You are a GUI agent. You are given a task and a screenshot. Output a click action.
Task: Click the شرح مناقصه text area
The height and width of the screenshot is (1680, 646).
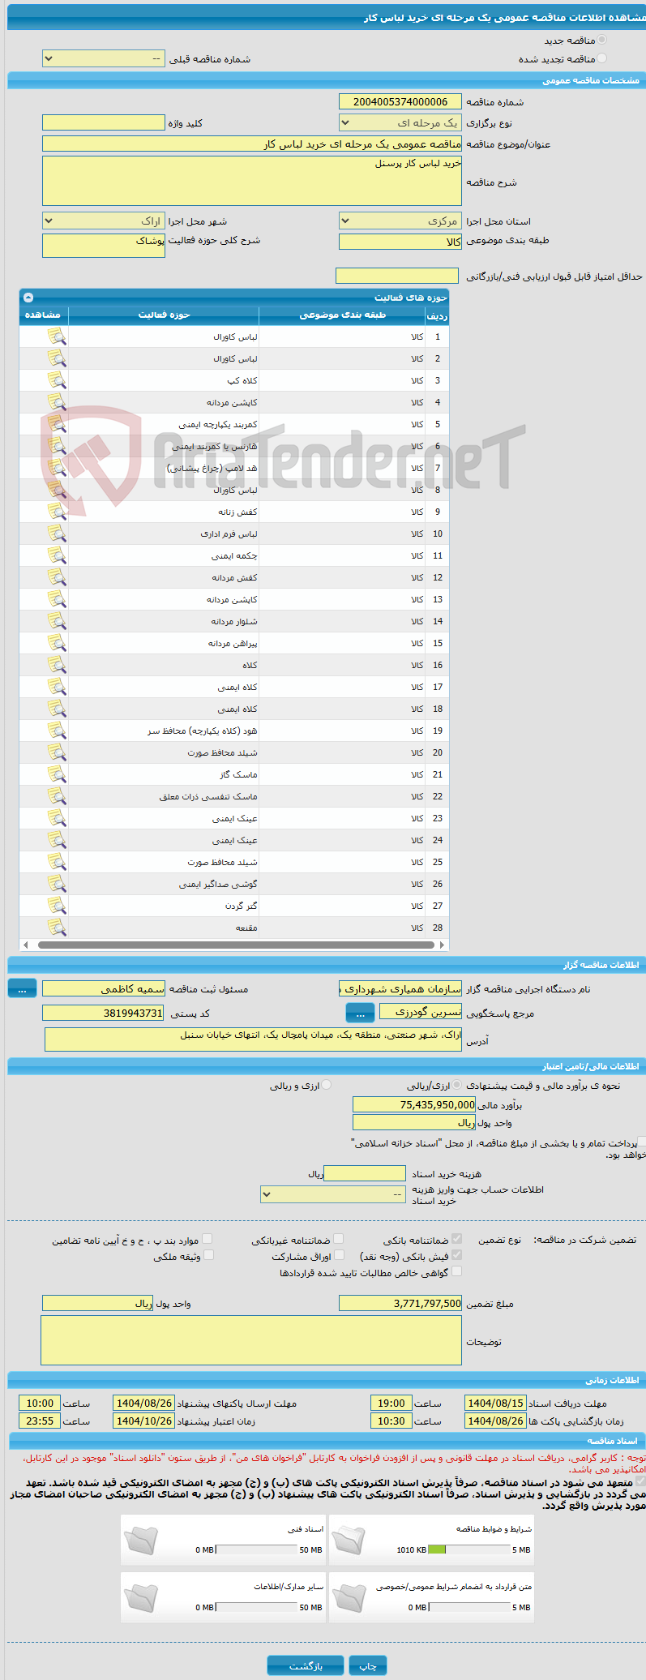252,181
